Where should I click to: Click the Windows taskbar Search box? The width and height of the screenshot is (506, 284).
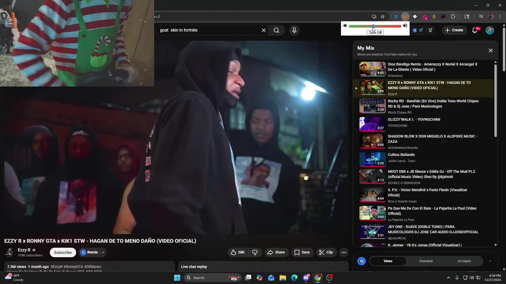[x=212, y=278]
